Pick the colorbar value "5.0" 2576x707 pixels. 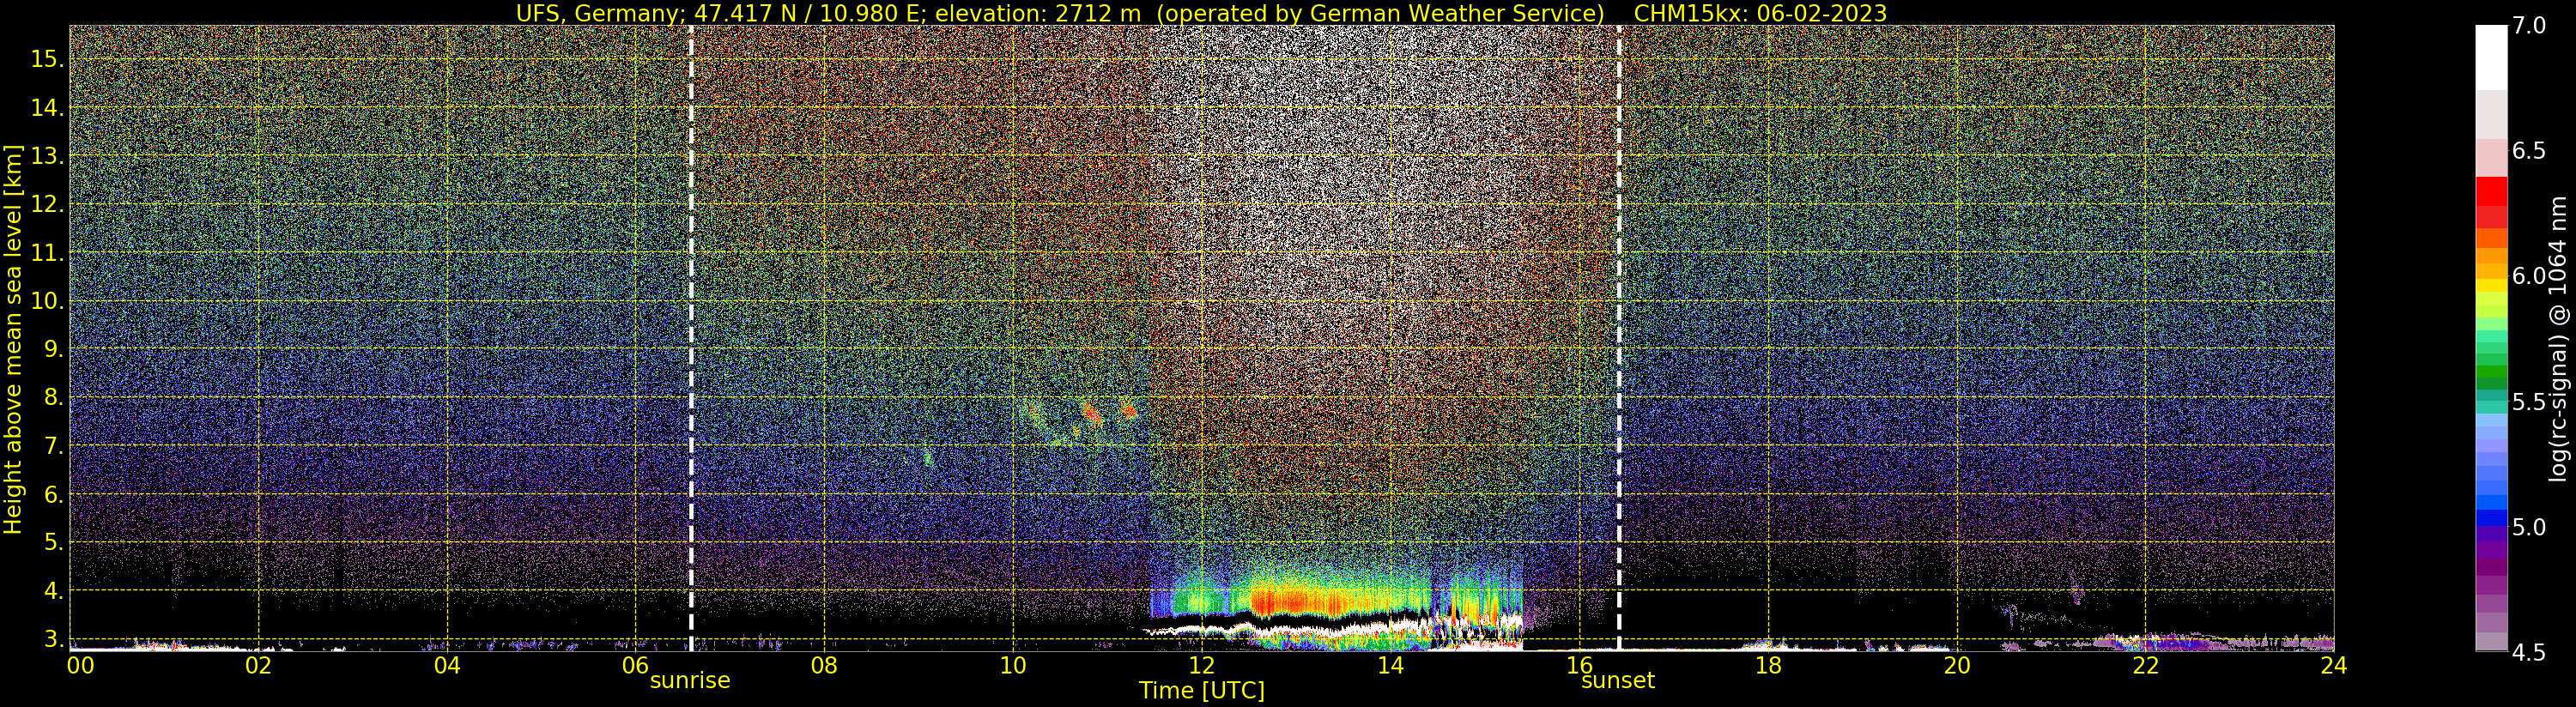2529,527
